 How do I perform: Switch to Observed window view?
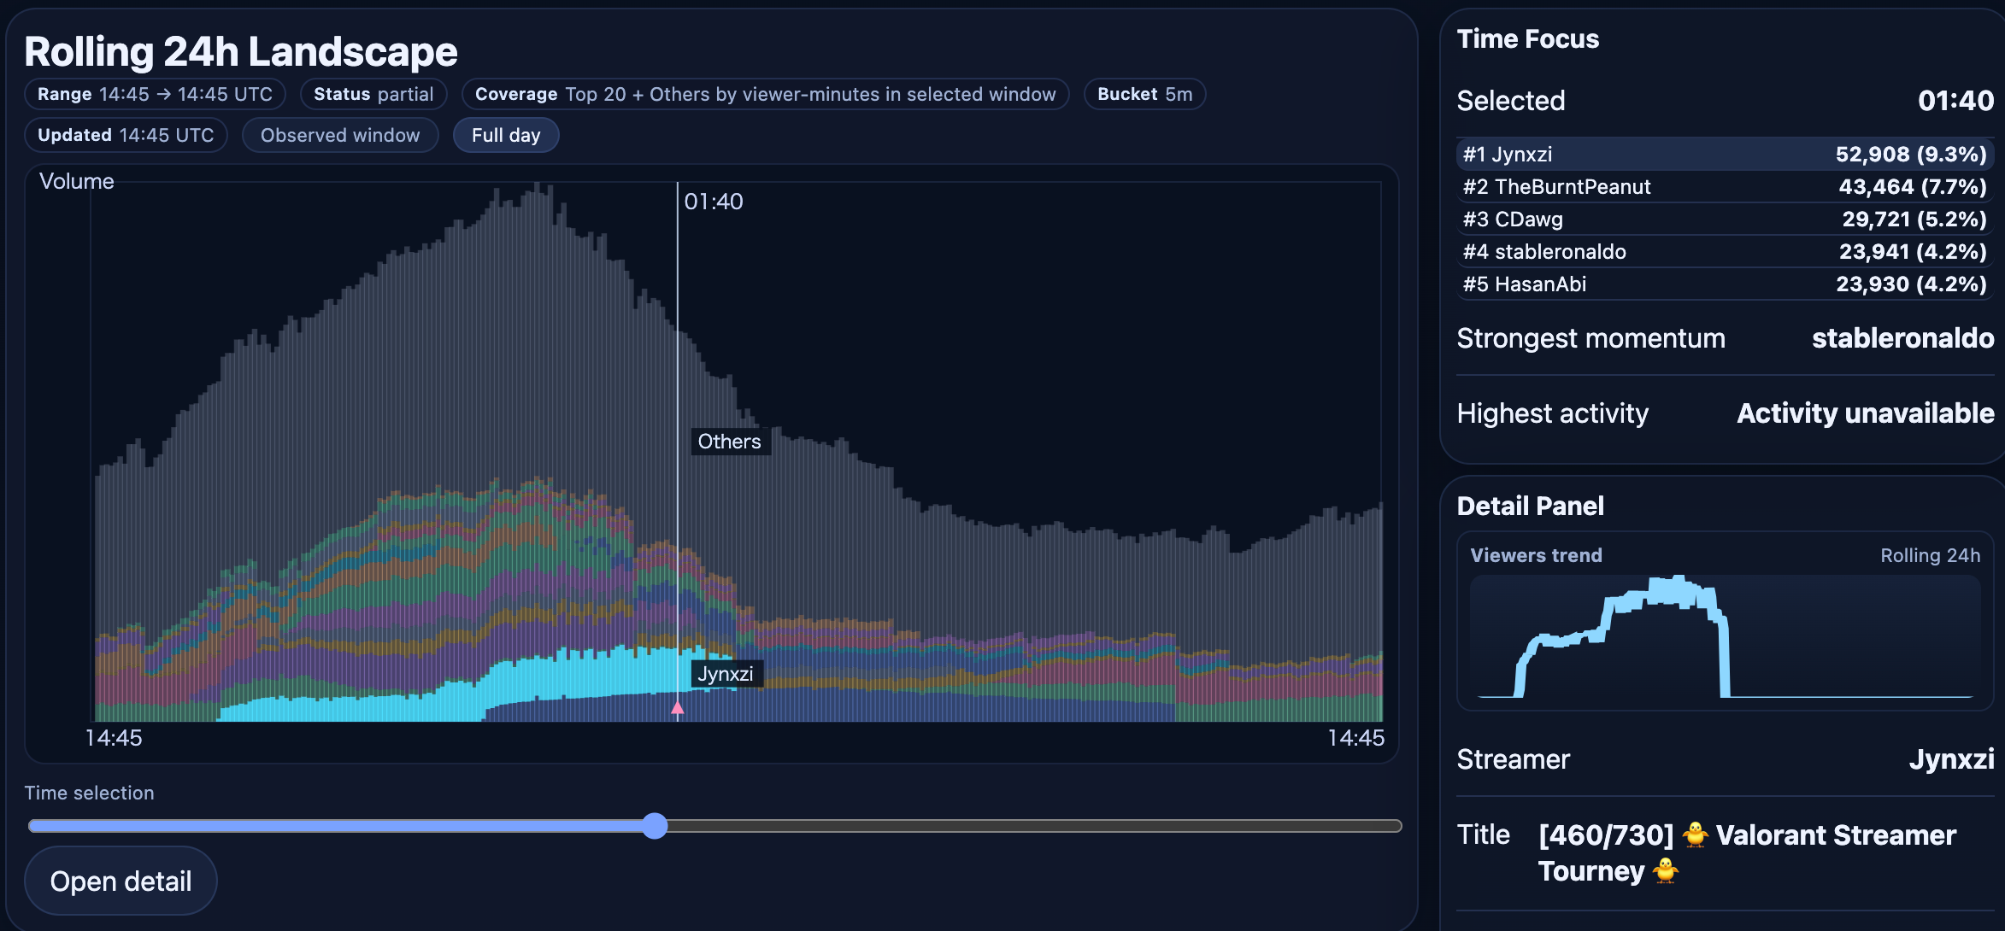tap(340, 136)
